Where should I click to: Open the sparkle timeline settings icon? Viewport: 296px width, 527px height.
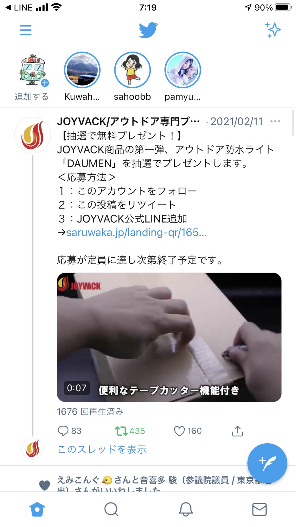coord(273,30)
